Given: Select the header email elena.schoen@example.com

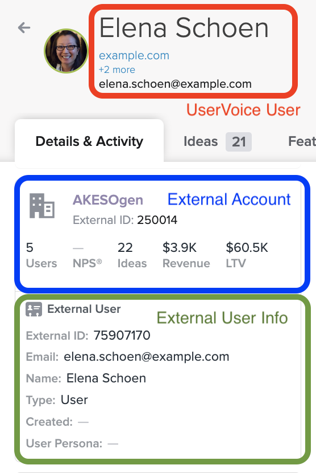Looking at the screenshot, I should (175, 84).
